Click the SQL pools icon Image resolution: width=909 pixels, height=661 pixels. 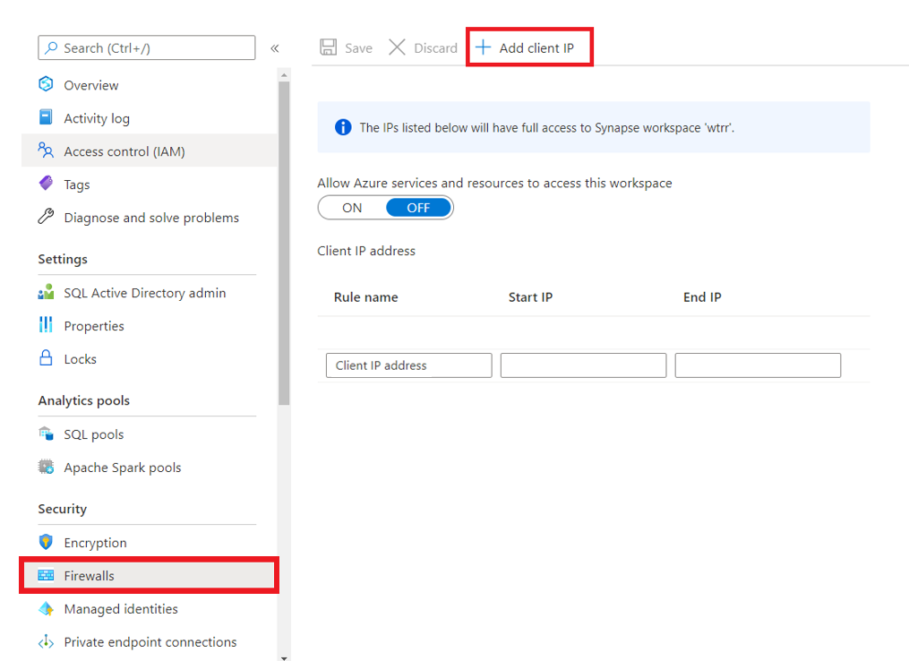pyautogui.click(x=46, y=434)
